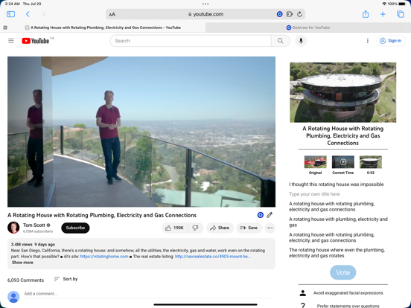Screen dimensions: 411x308
Task: Click the DeArrow blue circle icon beside title
Action: (x=261, y=215)
